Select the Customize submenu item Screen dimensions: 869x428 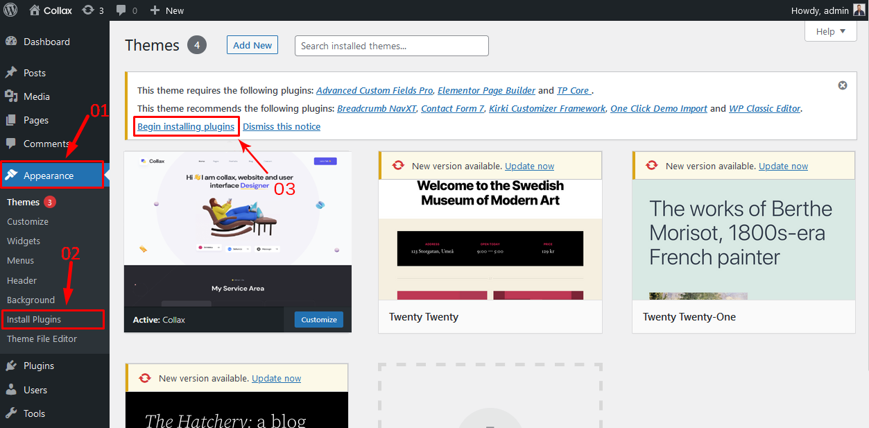click(28, 221)
